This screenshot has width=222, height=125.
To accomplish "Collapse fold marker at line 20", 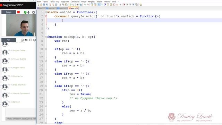I will click(x=46, y=90).
